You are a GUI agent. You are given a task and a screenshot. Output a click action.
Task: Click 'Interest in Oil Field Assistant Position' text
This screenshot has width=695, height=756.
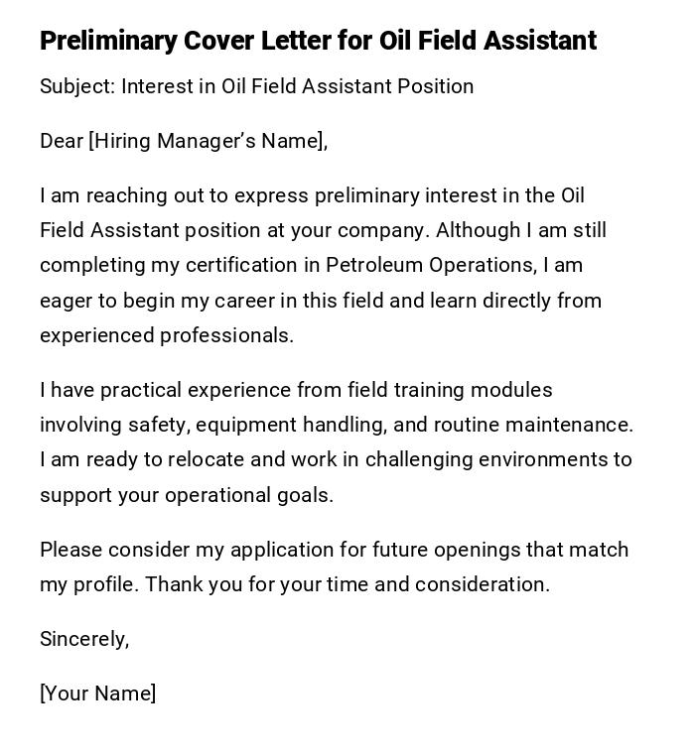tap(298, 86)
